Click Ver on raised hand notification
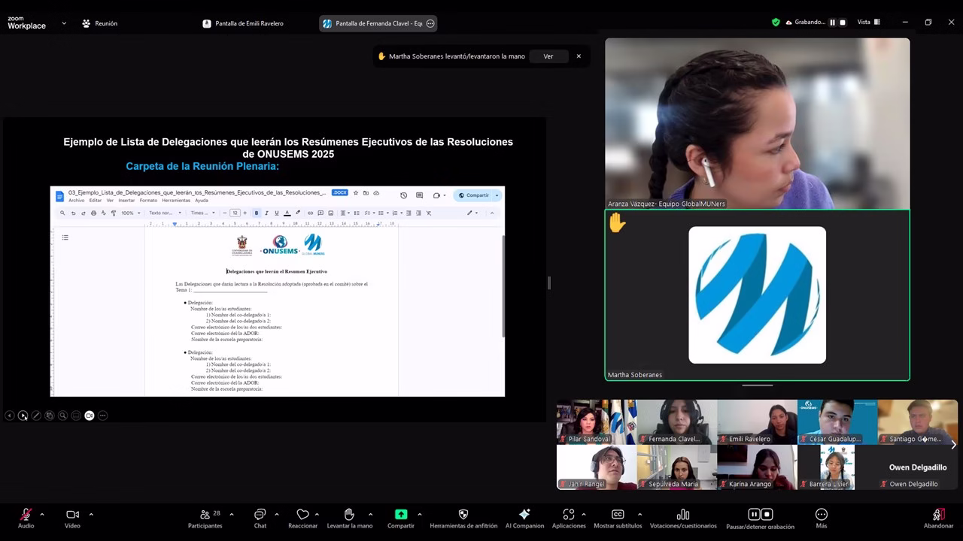 (x=548, y=56)
